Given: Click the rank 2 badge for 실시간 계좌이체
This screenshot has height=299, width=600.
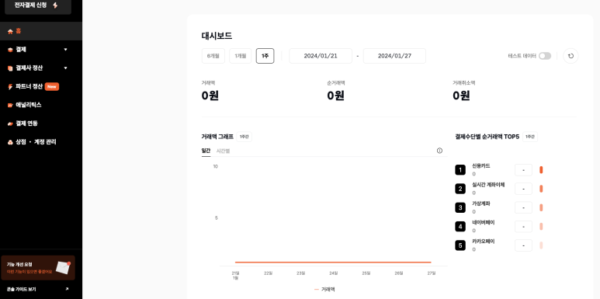Looking at the screenshot, I should tap(460, 189).
